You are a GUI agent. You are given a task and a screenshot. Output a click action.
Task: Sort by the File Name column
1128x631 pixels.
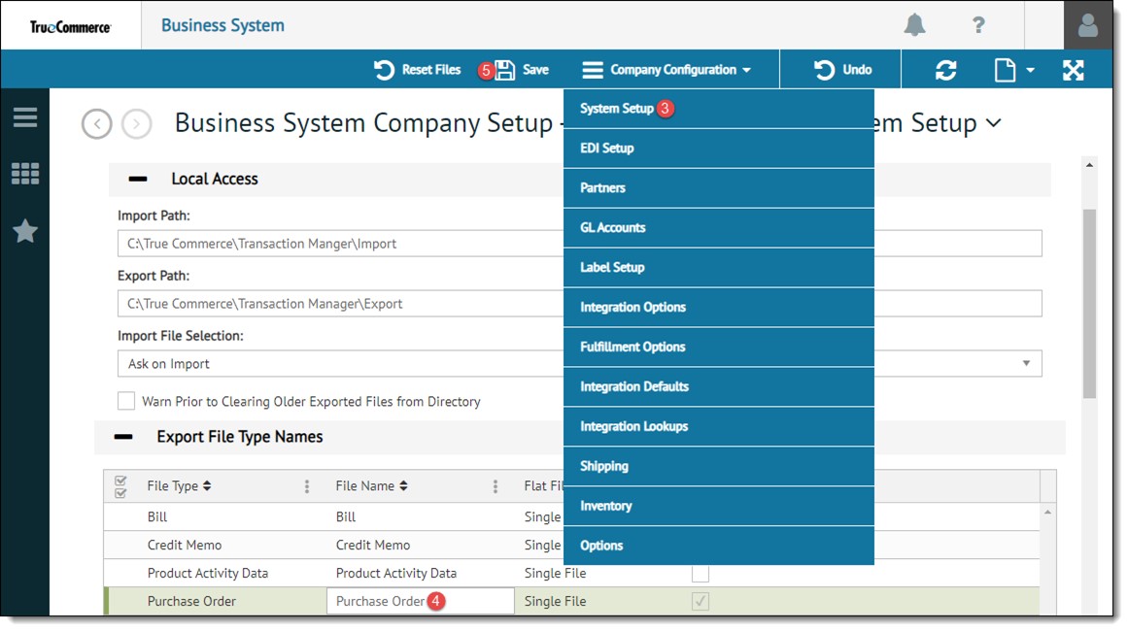[x=371, y=485]
